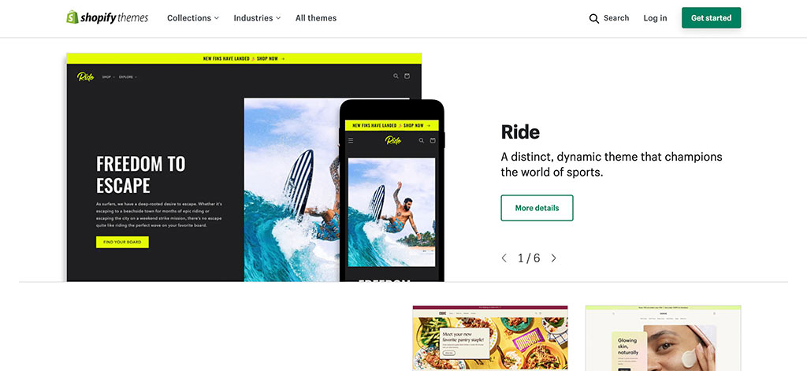Click the Log in link
This screenshot has width=807, height=371.
click(655, 18)
